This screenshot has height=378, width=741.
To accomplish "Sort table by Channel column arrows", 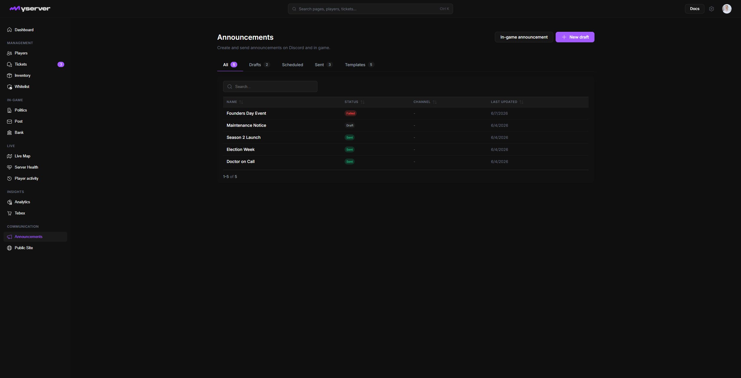I will tap(435, 102).
